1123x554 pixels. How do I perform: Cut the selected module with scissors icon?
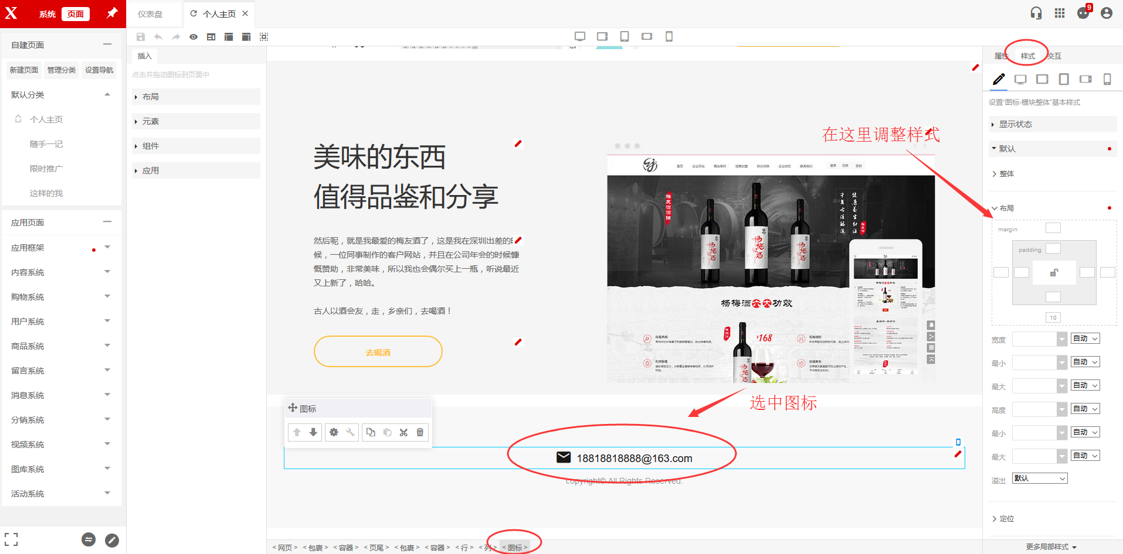(x=403, y=432)
